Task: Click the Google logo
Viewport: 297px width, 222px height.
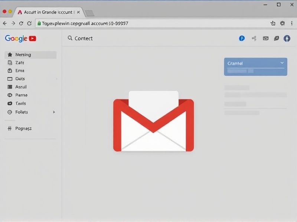Action: 16,38
